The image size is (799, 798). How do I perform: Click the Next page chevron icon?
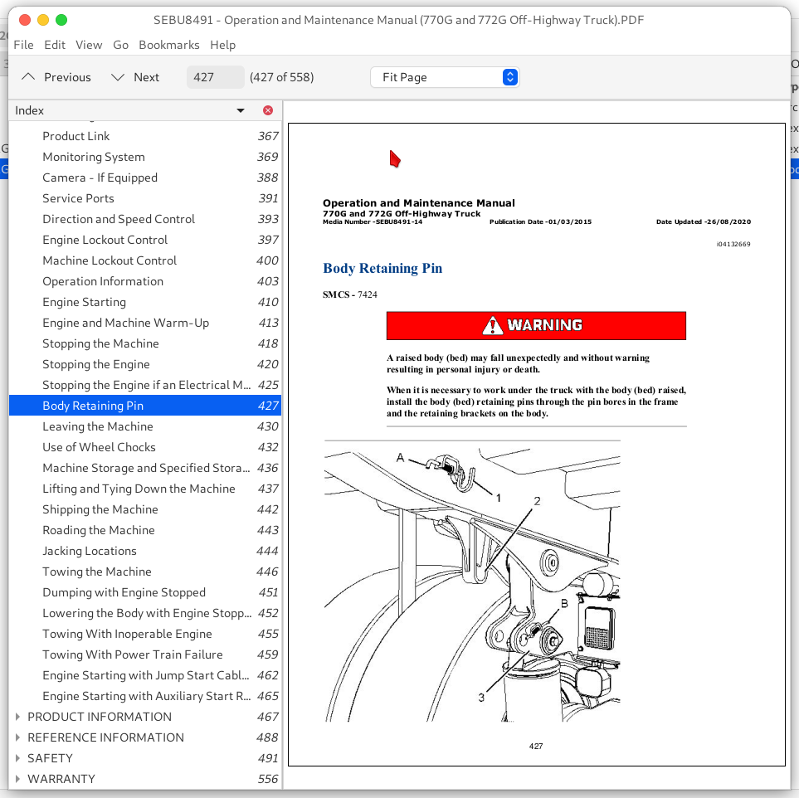pyautogui.click(x=117, y=76)
